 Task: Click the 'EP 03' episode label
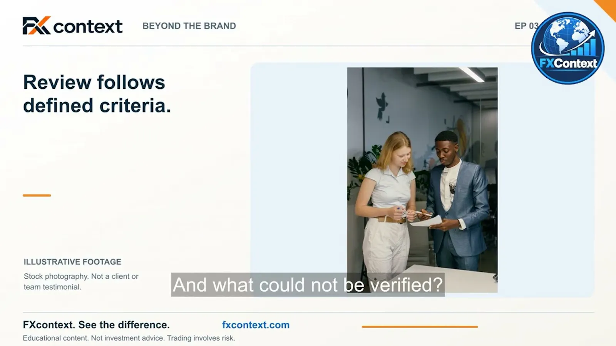coord(526,26)
